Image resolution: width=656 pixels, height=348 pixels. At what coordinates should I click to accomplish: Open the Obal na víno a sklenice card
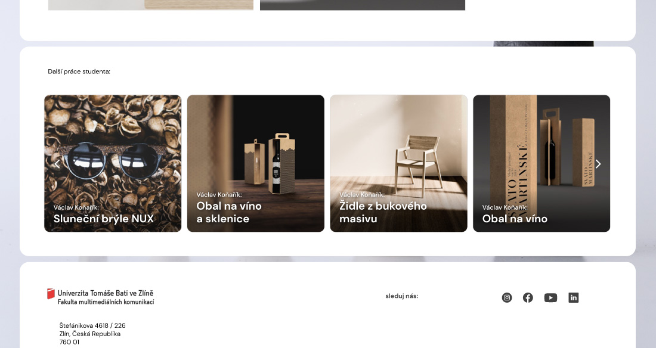point(256,163)
